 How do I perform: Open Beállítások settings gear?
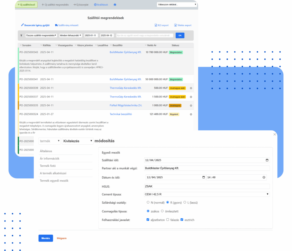(x=95, y=5)
